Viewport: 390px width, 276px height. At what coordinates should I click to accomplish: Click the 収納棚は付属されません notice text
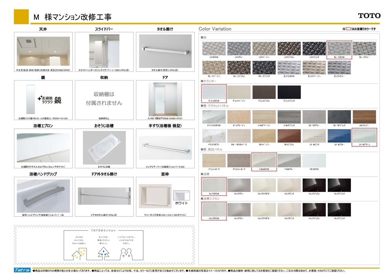tap(104, 99)
